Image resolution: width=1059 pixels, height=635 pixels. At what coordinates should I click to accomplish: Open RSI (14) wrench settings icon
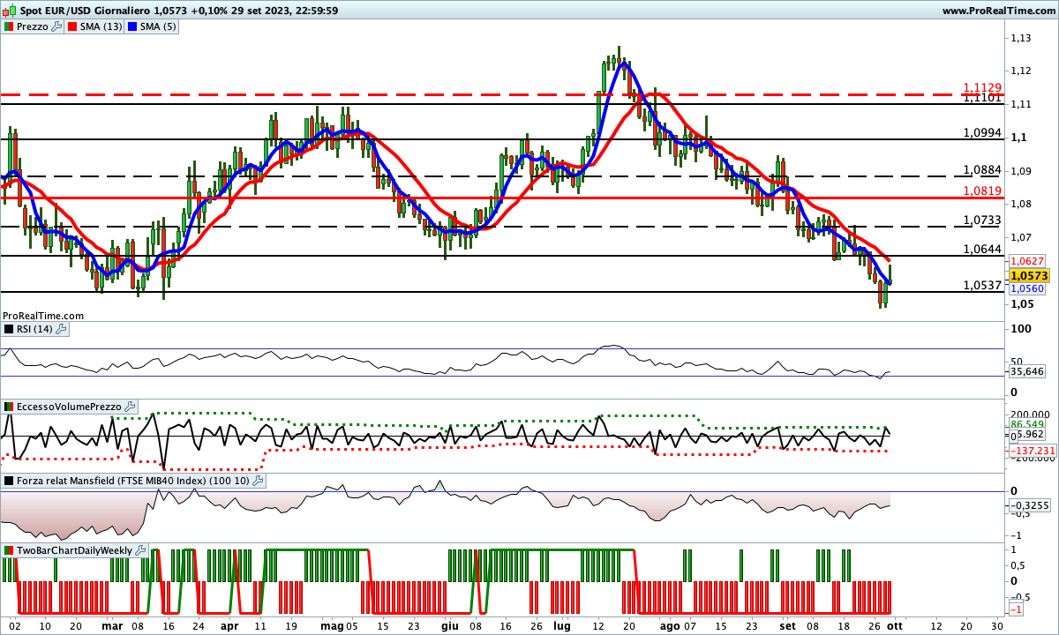61,329
